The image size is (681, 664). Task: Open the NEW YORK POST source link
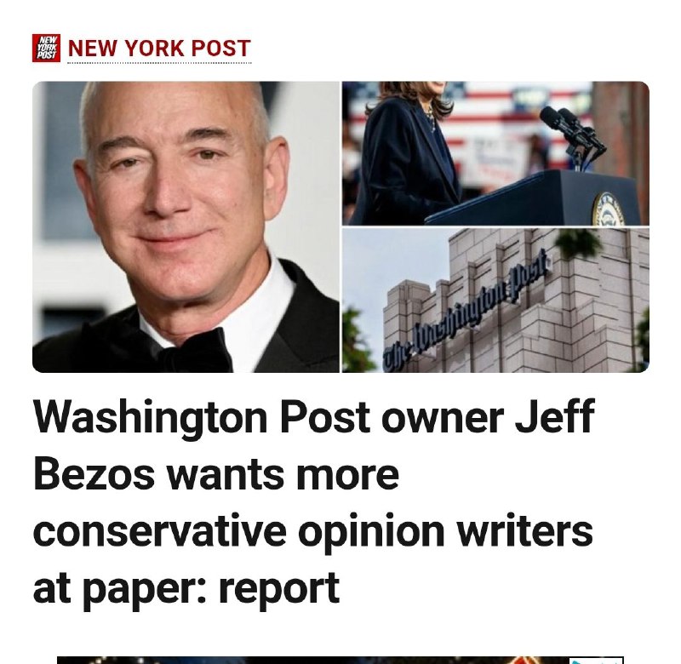(x=159, y=48)
